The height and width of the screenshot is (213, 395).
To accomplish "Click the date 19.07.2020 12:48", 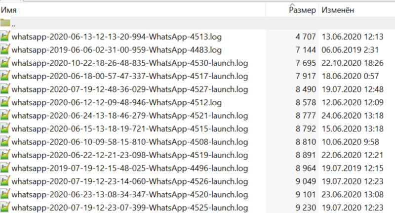I will 353,89.
